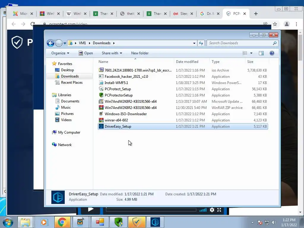
Task: Open a new Chrome tab
Action: pos(256,14)
